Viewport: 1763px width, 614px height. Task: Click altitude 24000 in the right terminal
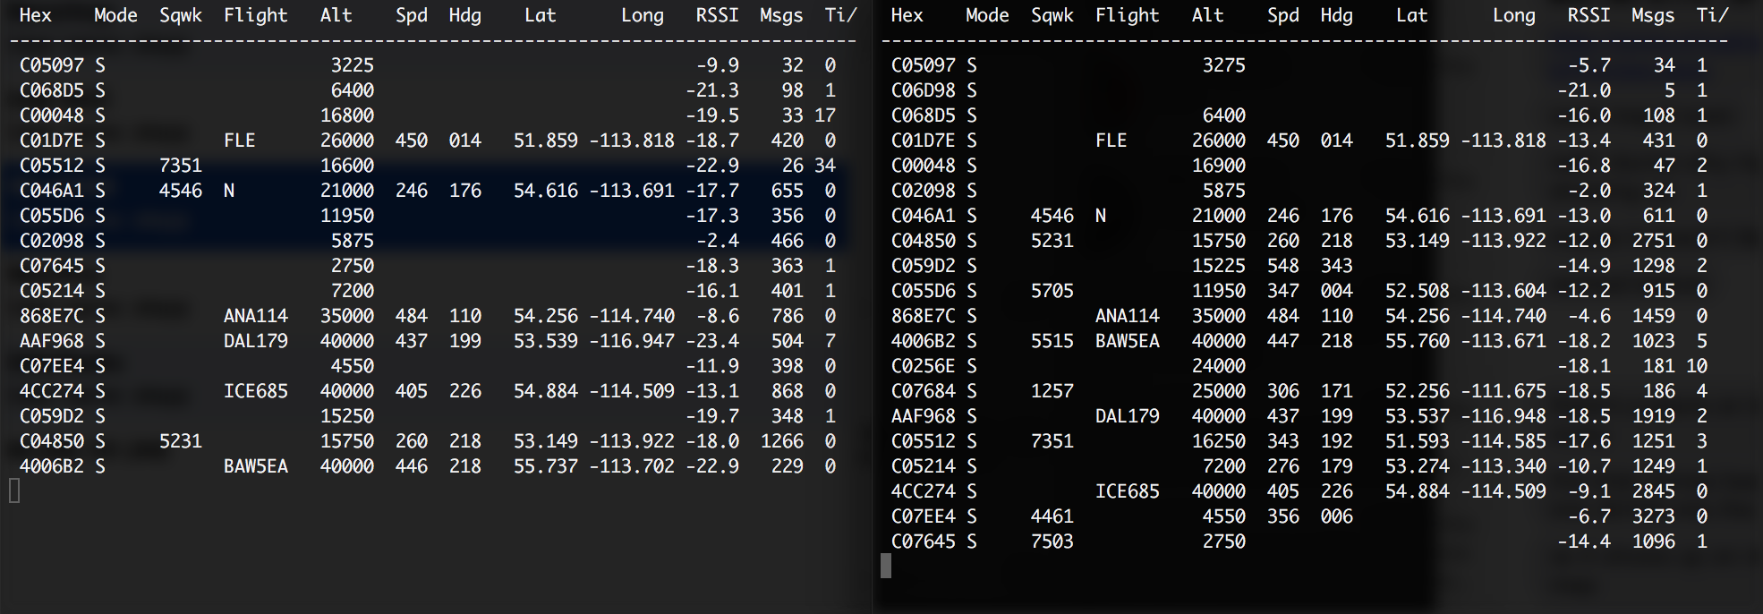point(1219,366)
